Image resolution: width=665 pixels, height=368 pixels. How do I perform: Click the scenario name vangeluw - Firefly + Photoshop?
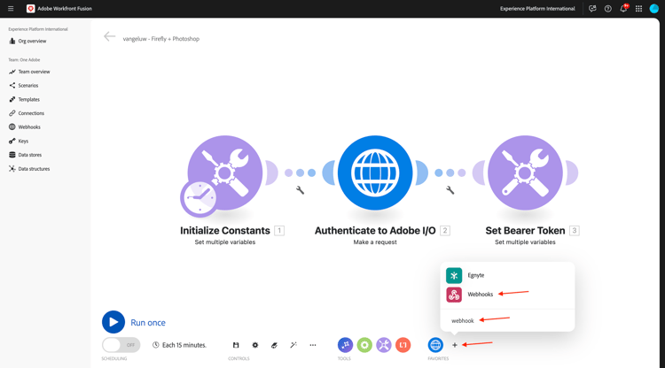point(161,39)
